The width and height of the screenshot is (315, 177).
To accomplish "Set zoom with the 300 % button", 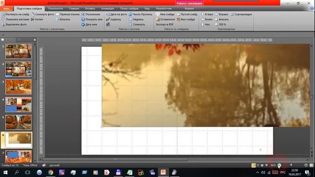I will pos(220,24).
